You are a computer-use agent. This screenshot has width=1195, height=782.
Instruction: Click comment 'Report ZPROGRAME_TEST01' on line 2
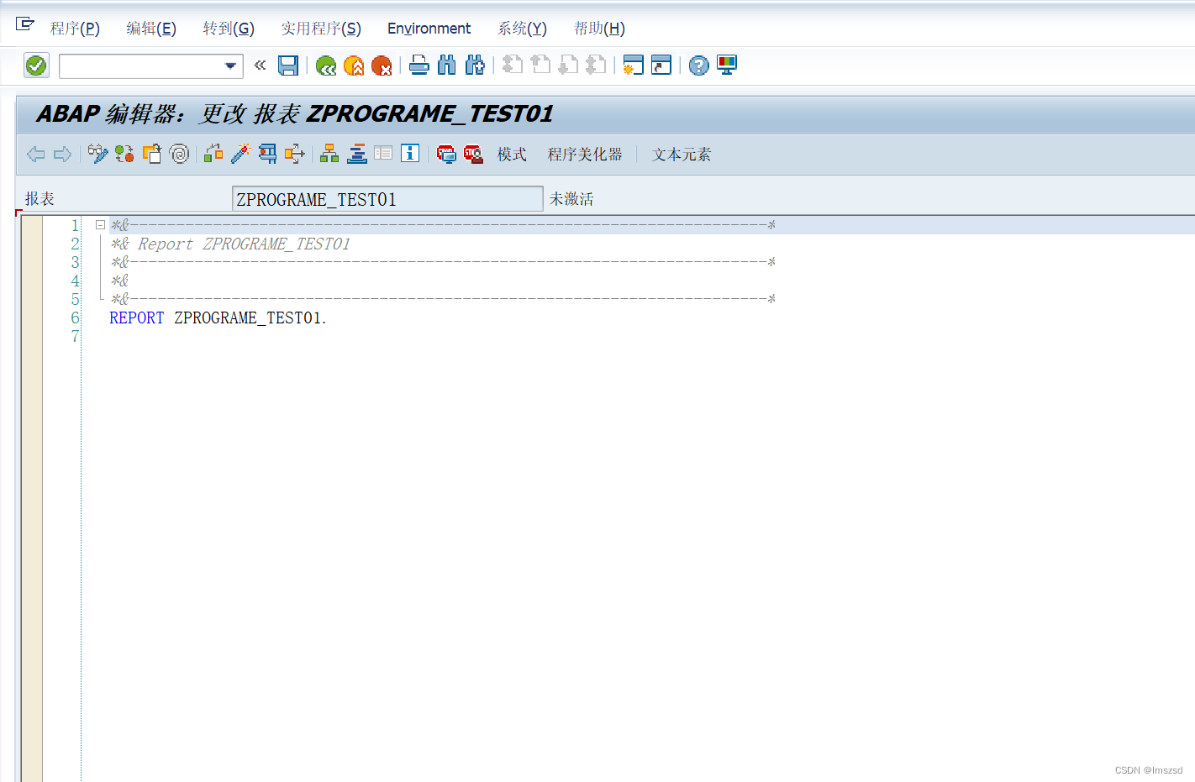click(244, 244)
